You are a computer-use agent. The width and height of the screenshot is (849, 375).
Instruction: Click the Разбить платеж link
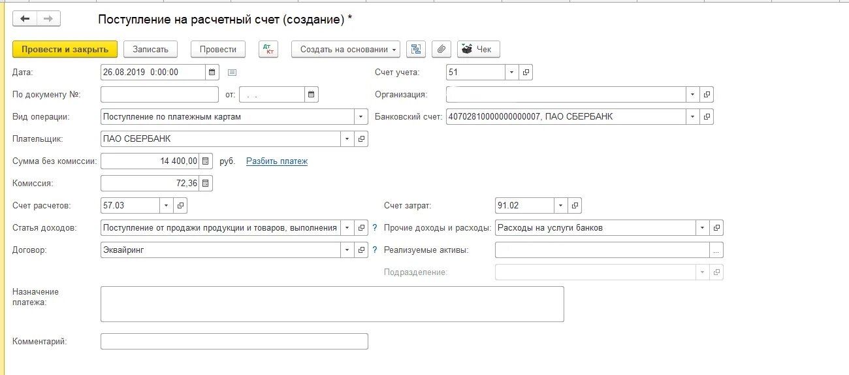[277, 161]
